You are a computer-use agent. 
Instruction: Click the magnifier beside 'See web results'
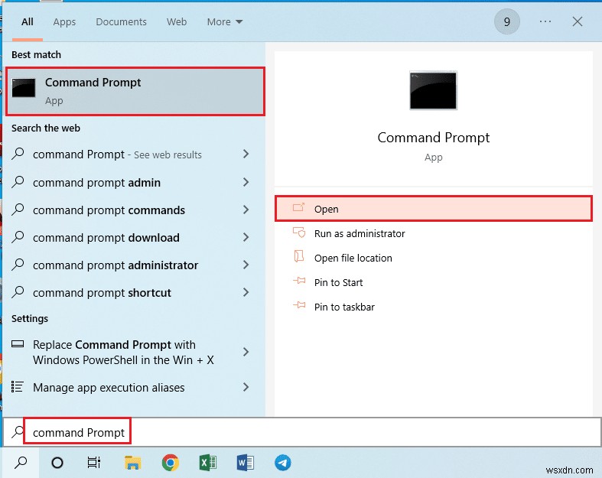click(18, 154)
